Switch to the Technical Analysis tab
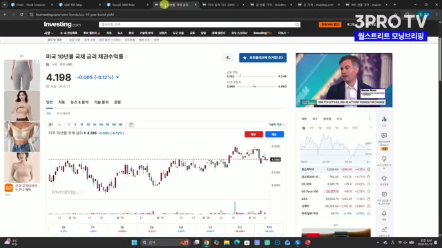 [102, 103]
